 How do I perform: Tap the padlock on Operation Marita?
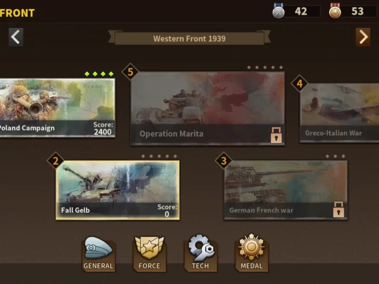tap(276, 135)
